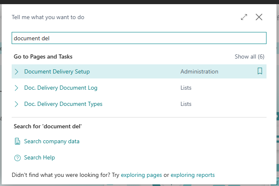Follow the exploring reports link

point(192,175)
